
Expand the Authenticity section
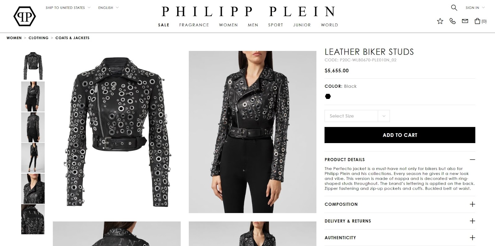(472, 238)
